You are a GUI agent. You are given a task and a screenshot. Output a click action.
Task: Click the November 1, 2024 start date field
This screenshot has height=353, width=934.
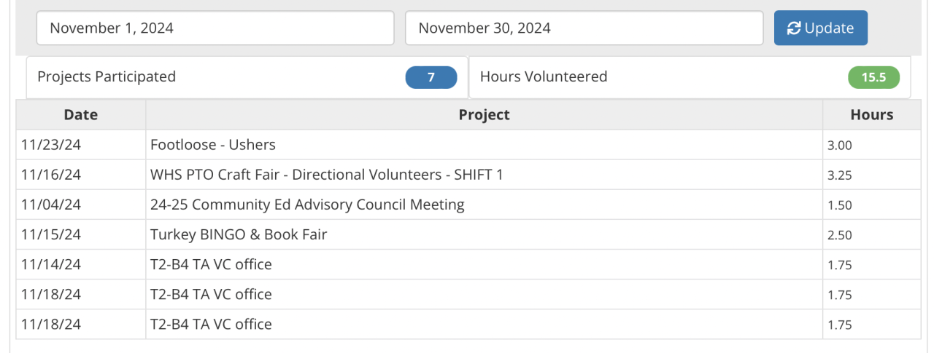tap(215, 28)
